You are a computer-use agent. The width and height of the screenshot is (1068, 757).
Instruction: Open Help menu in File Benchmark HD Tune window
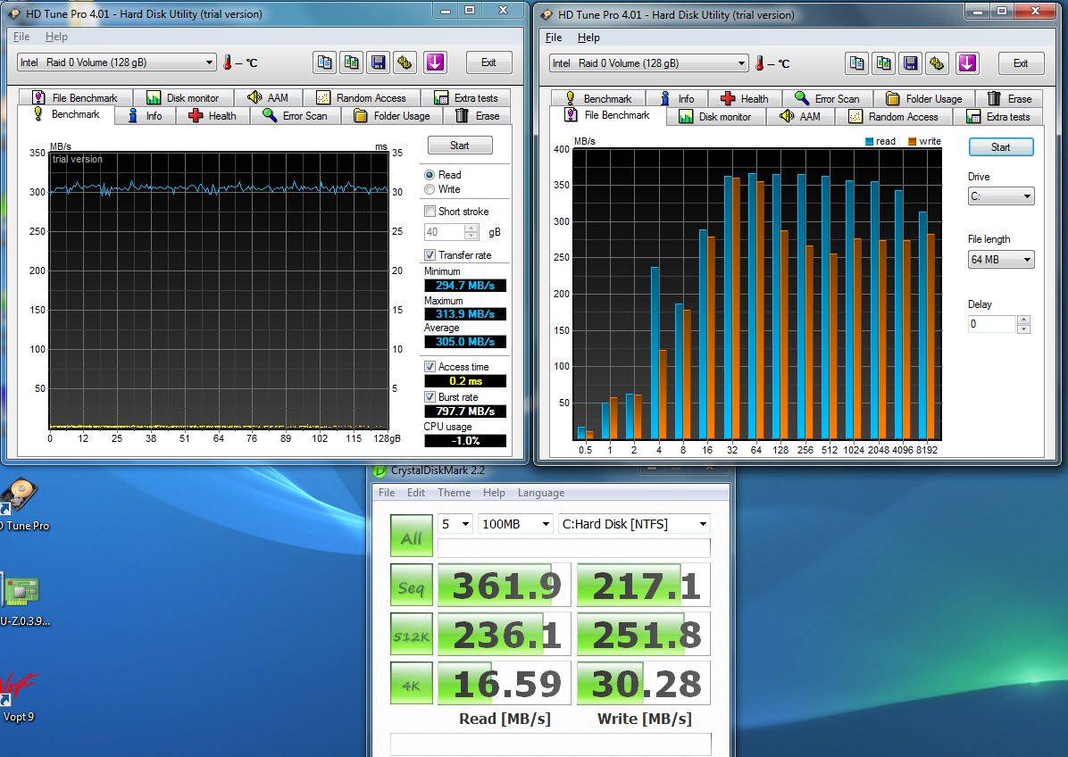pyautogui.click(x=588, y=37)
